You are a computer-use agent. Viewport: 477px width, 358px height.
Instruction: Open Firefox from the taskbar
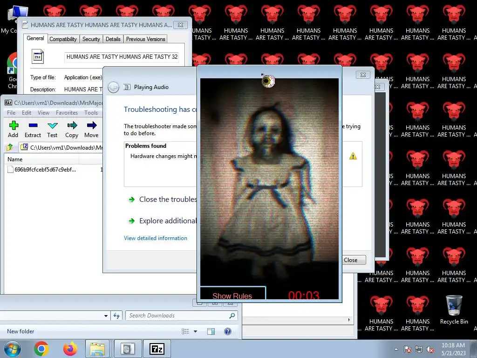pos(70,349)
